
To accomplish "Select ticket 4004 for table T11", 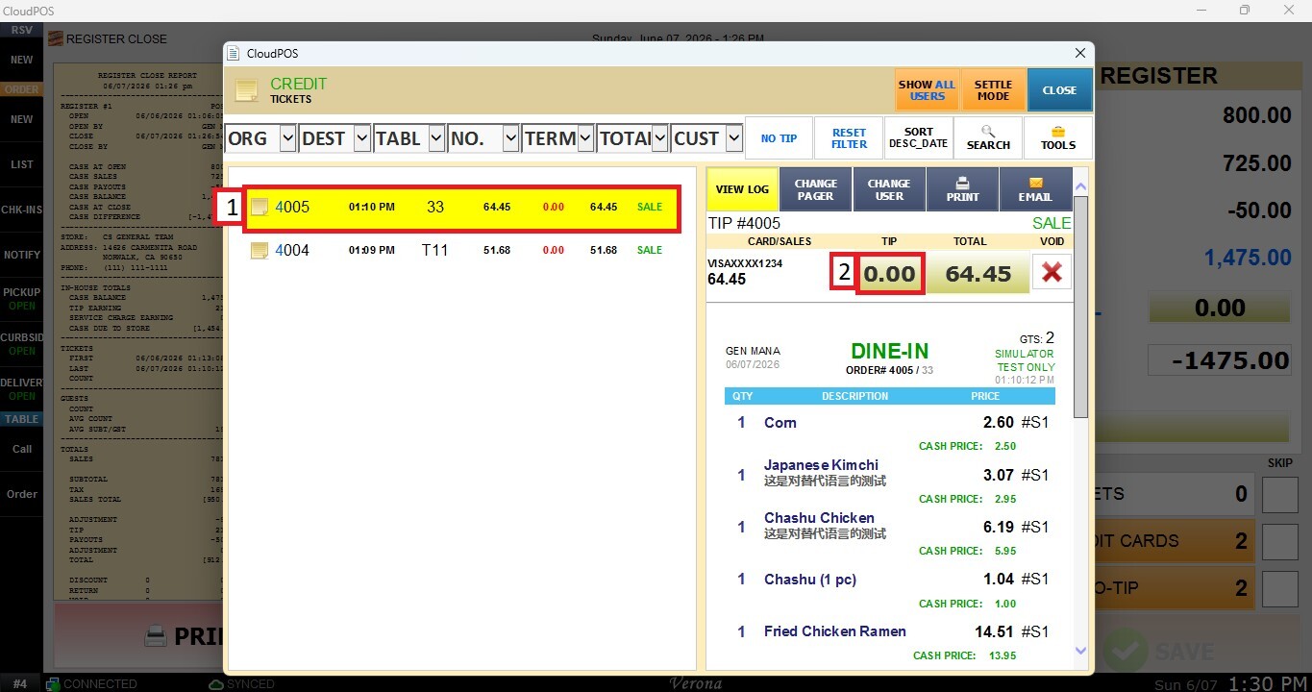I will [x=462, y=250].
